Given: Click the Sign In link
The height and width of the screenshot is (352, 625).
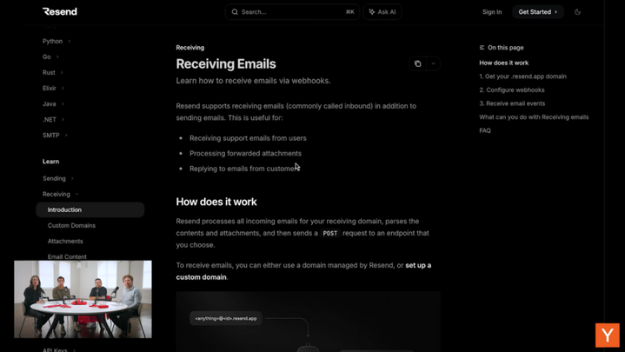Looking at the screenshot, I should (x=492, y=12).
